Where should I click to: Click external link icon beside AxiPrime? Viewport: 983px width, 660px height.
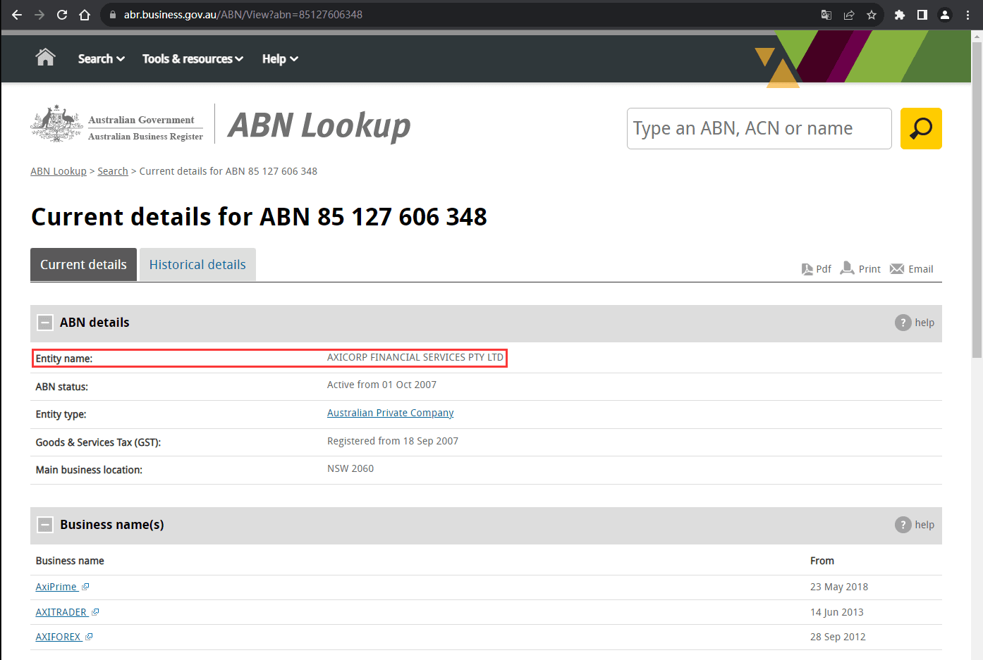85,587
